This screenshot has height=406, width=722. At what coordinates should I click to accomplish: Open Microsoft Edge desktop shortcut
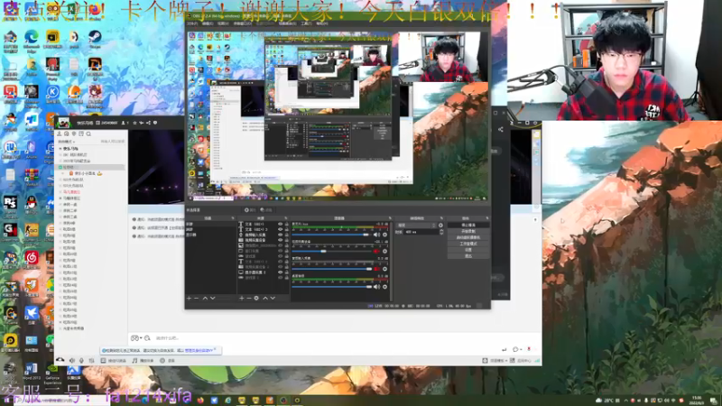32,39
